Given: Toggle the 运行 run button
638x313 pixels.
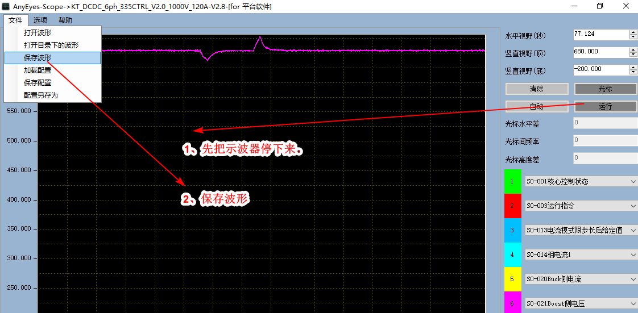Looking at the screenshot, I should [606, 106].
